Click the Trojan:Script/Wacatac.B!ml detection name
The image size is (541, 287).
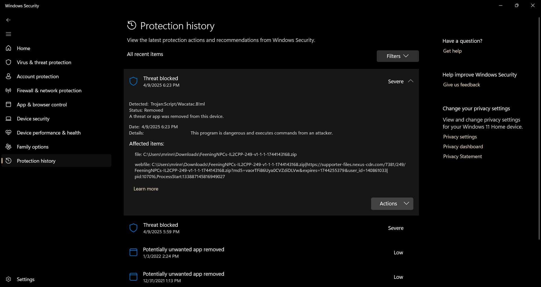tap(178, 104)
